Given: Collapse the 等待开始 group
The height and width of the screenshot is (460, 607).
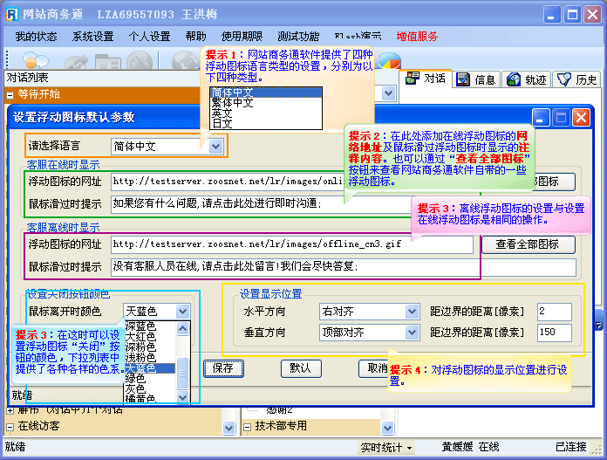Looking at the screenshot, I should [10, 94].
